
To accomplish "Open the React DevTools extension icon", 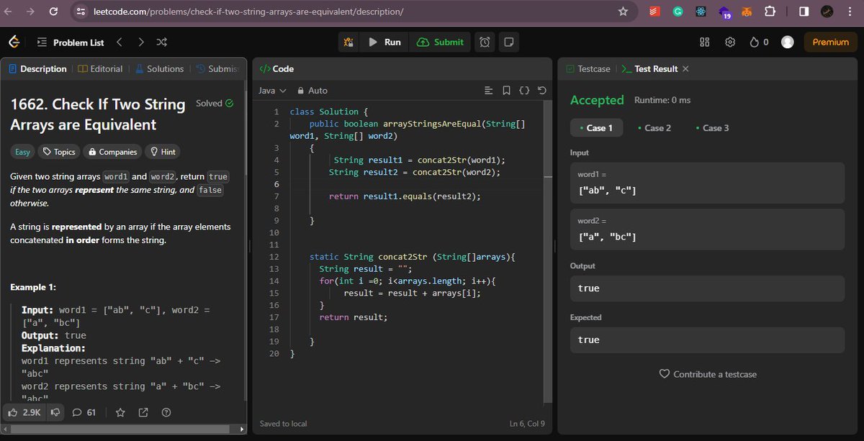I will coord(701,12).
